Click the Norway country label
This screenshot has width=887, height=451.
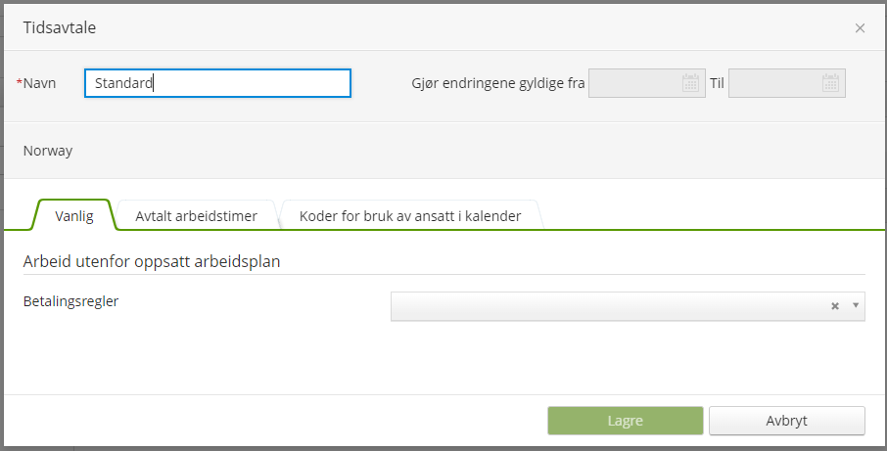click(x=48, y=151)
